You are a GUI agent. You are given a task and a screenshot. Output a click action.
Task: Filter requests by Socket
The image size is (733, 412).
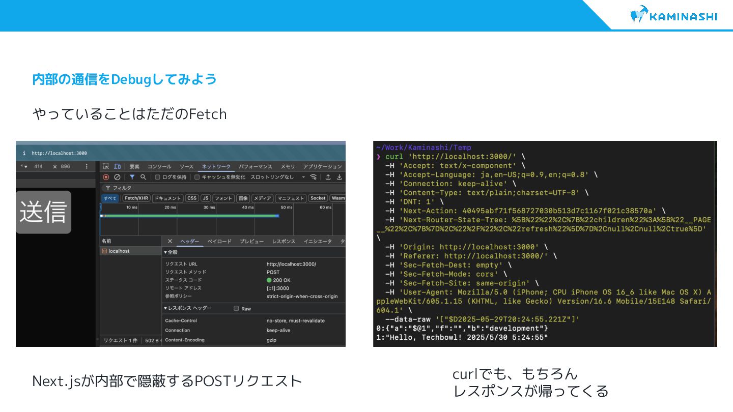coord(318,198)
